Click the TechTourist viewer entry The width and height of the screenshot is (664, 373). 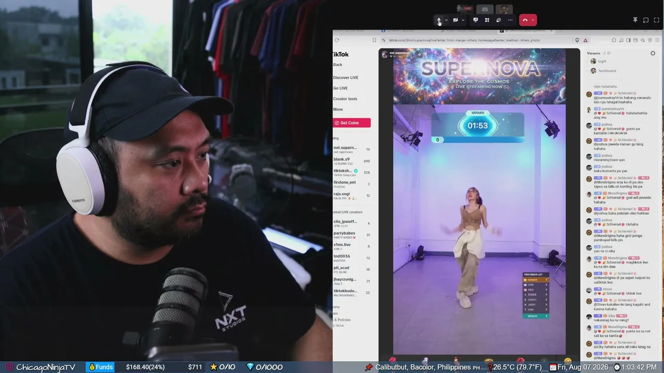[603, 70]
